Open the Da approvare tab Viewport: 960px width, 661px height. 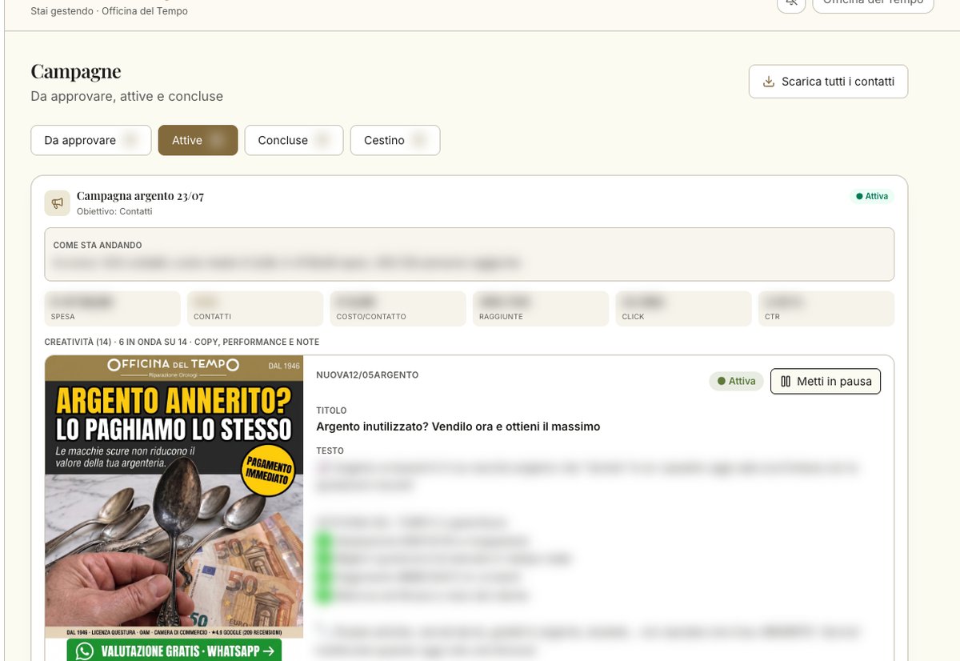point(91,140)
